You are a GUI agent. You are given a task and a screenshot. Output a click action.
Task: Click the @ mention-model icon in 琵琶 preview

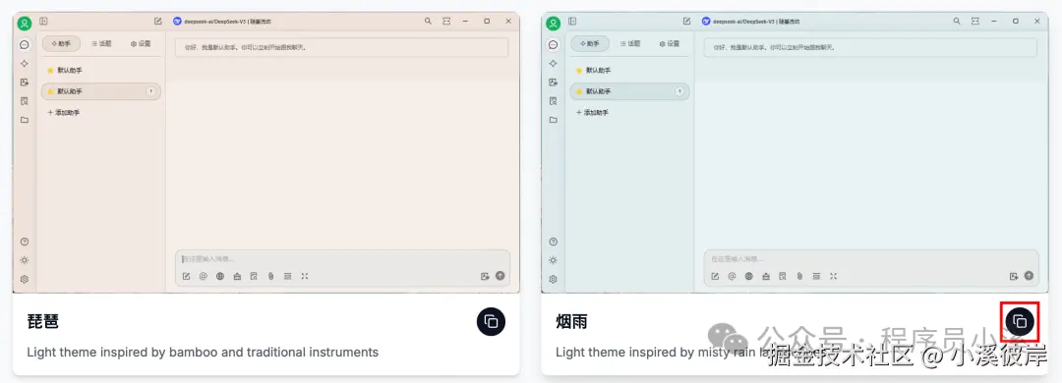204,276
